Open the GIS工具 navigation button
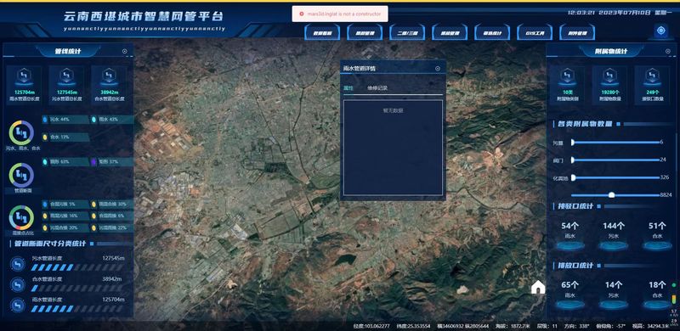The height and width of the screenshot is (331, 680). click(x=535, y=32)
